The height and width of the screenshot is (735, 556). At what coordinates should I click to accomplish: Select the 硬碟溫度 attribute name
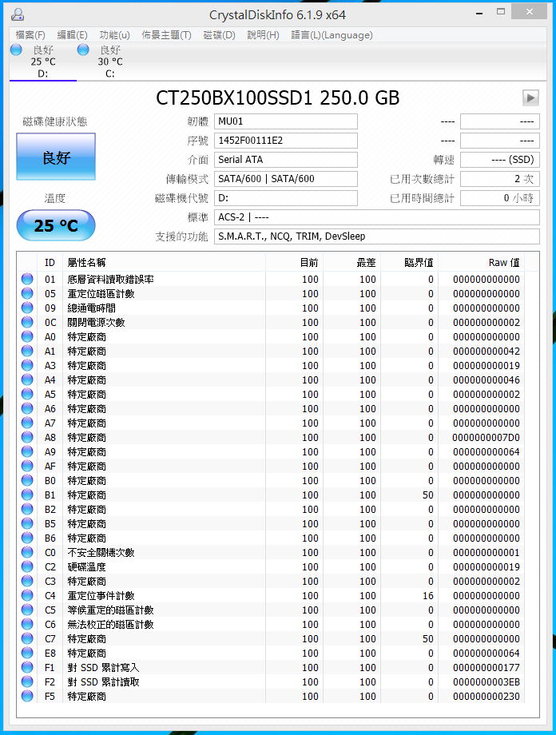[x=87, y=566]
